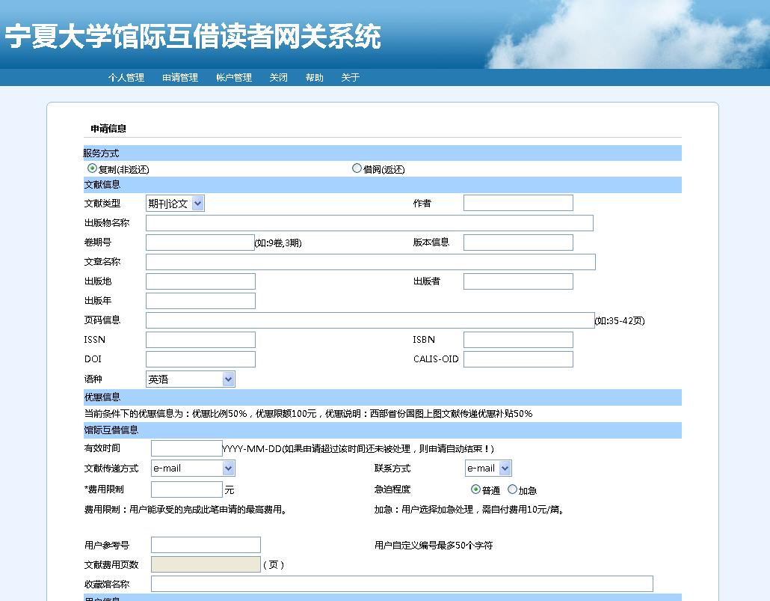Click the 收藏馆名称 input field
Image resolution: width=770 pixels, height=601 pixels.
click(401, 584)
